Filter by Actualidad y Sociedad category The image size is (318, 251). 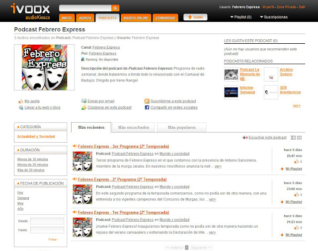coord(36,137)
